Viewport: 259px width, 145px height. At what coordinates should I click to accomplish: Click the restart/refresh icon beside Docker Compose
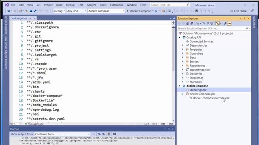156,11
